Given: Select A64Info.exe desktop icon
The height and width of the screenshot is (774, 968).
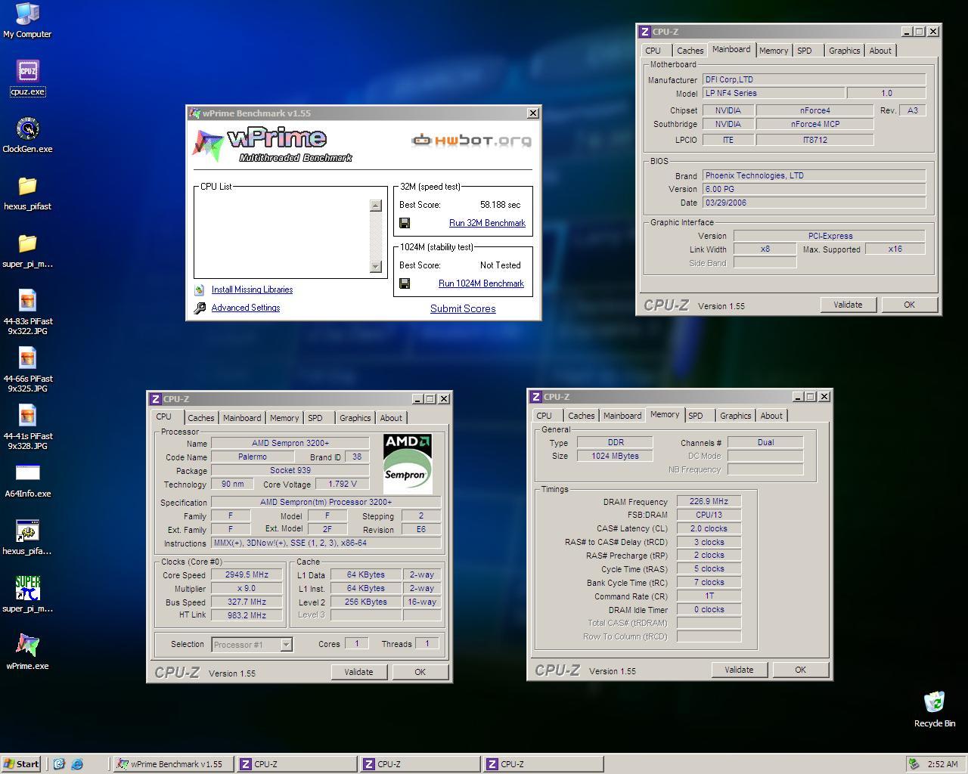Looking at the screenshot, I should [27, 481].
